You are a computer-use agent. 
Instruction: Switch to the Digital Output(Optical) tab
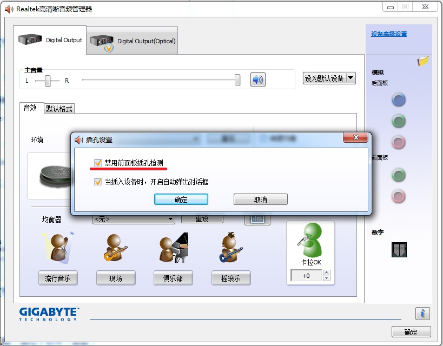[132, 41]
